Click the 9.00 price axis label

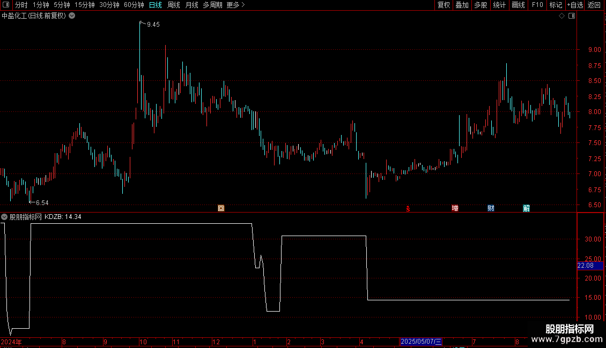[594, 50]
